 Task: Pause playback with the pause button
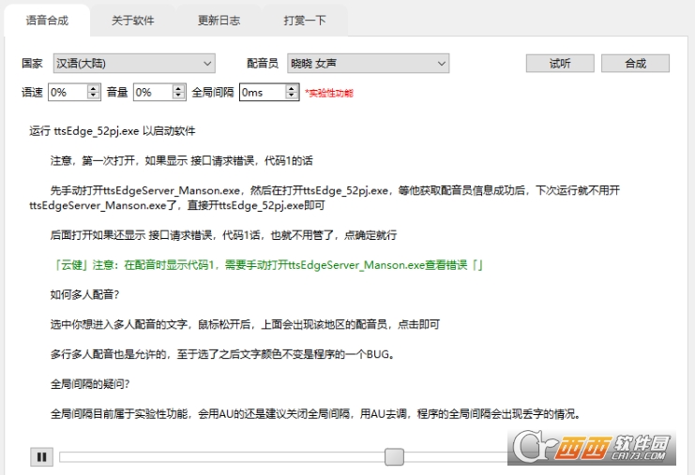point(41,457)
